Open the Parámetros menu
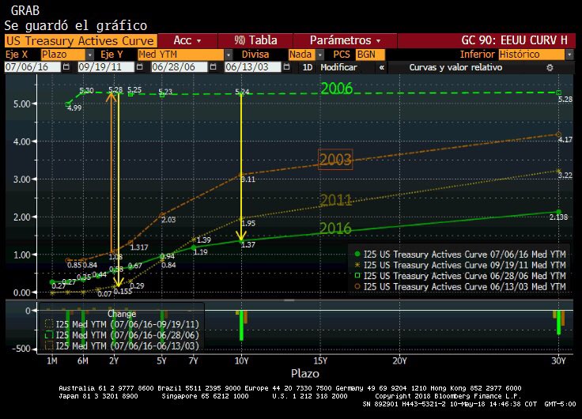Viewport: 582px width, 419px height. tap(346, 40)
